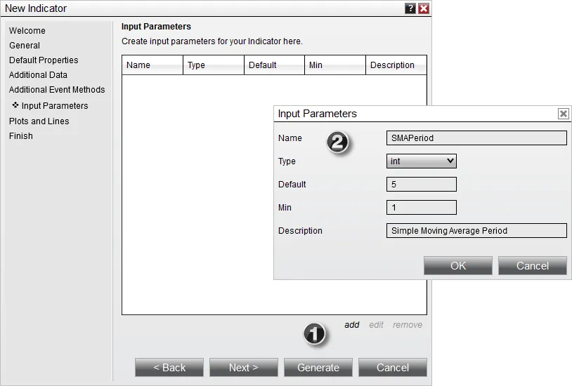Go to the Welcome step
This screenshot has width=572, height=386.
(27, 31)
